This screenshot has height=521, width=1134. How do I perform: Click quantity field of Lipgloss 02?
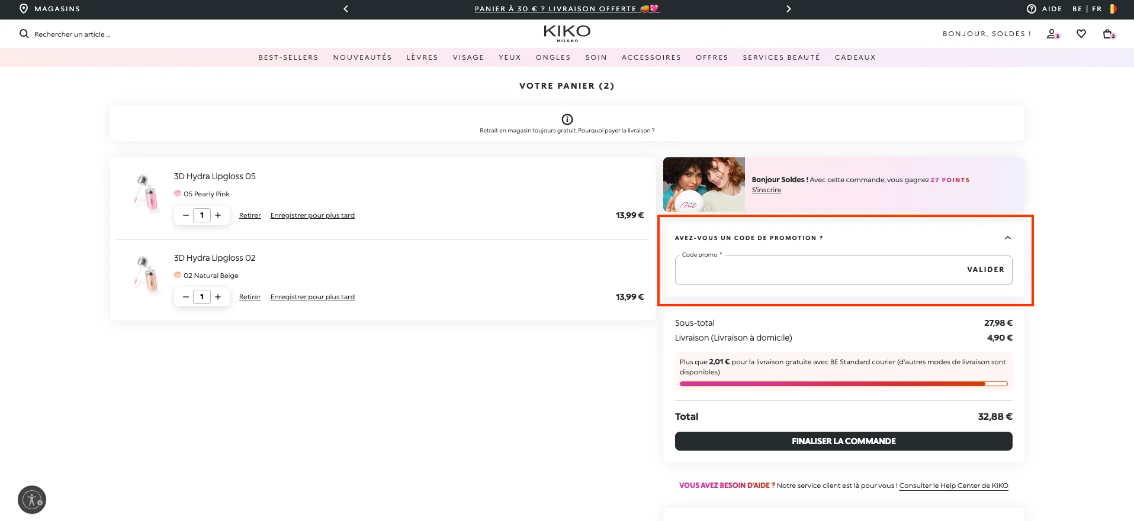click(x=202, y=297)
